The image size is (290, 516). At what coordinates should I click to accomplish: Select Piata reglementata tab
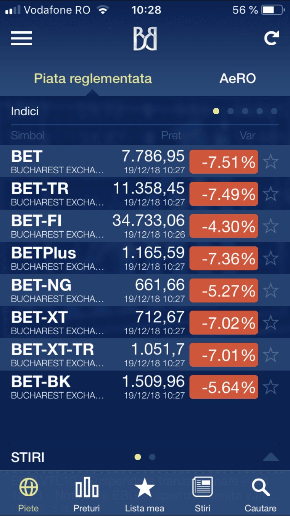click(93, 79)
